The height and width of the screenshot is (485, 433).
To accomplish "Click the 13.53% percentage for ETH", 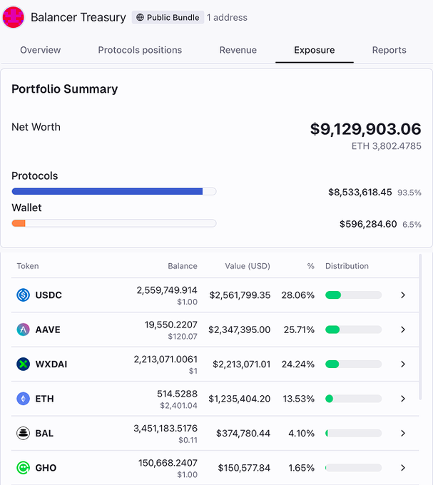I will (x=298, y=399).
